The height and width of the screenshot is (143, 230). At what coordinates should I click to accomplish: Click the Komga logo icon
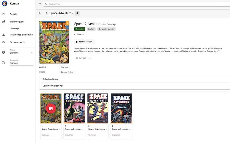[x=5, y=3]
